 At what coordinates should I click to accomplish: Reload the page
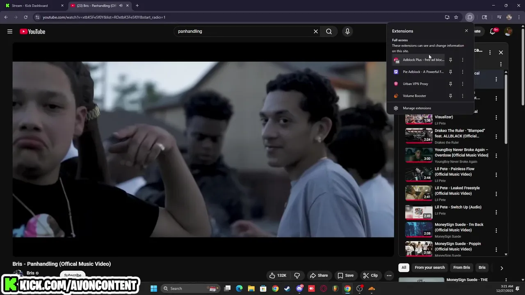(x=25, y=17)
